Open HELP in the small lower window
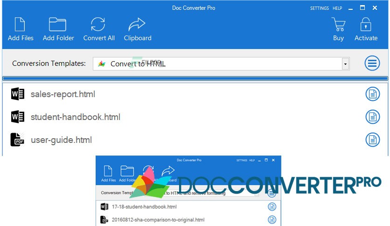The height and width of the screenshot is (226, 390). (x=252, y=160)
